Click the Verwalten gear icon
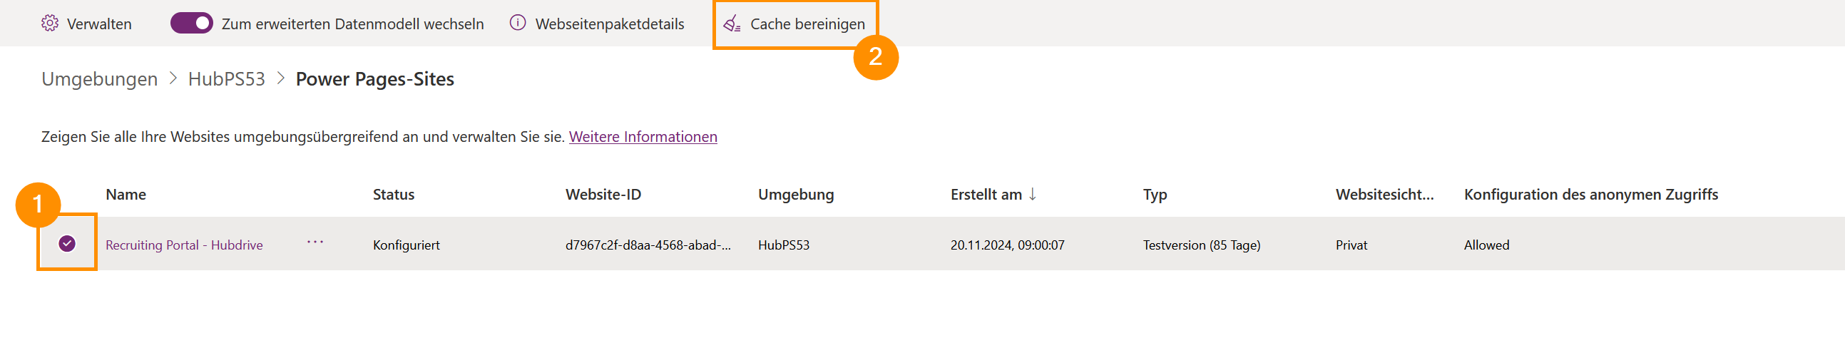1845x338 pixels. 49,24
